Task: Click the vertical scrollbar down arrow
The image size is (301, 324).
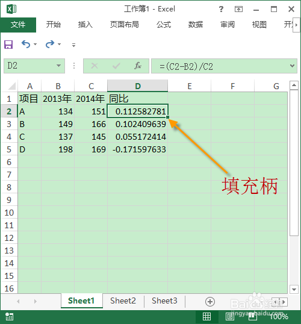Action: (294, 289)
